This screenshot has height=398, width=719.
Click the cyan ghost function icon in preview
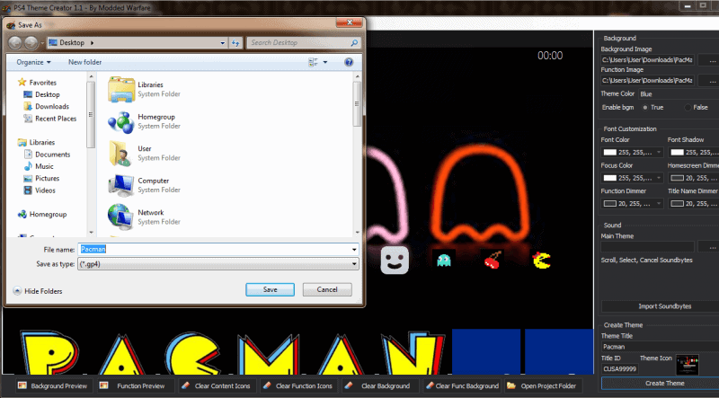coord(443,260)
